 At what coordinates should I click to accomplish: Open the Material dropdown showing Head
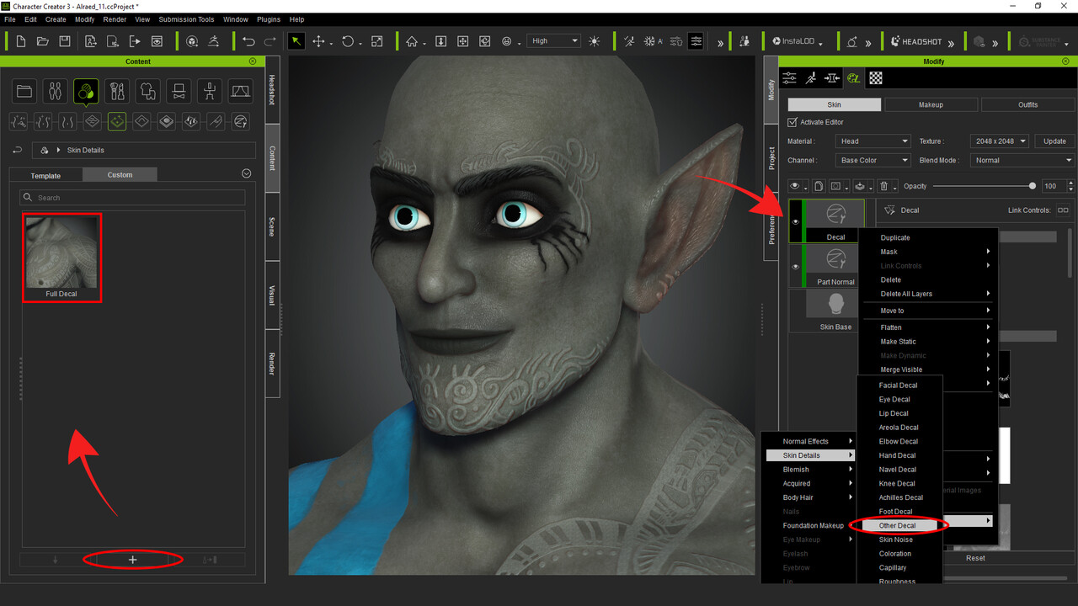(x=873, y=141)
